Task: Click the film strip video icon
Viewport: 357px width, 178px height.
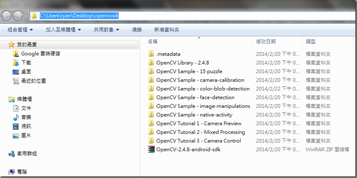Action: tap(16, 127)
